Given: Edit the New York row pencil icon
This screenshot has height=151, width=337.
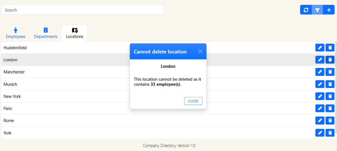Looking at the screenshot, I should tap(320, 96).
